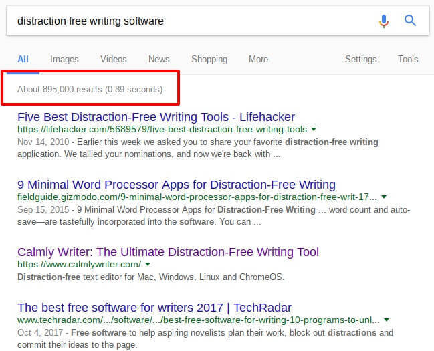
Task: Click the 'Sep 15, 2015' snippet date
Action: click(x=43, y=209)
